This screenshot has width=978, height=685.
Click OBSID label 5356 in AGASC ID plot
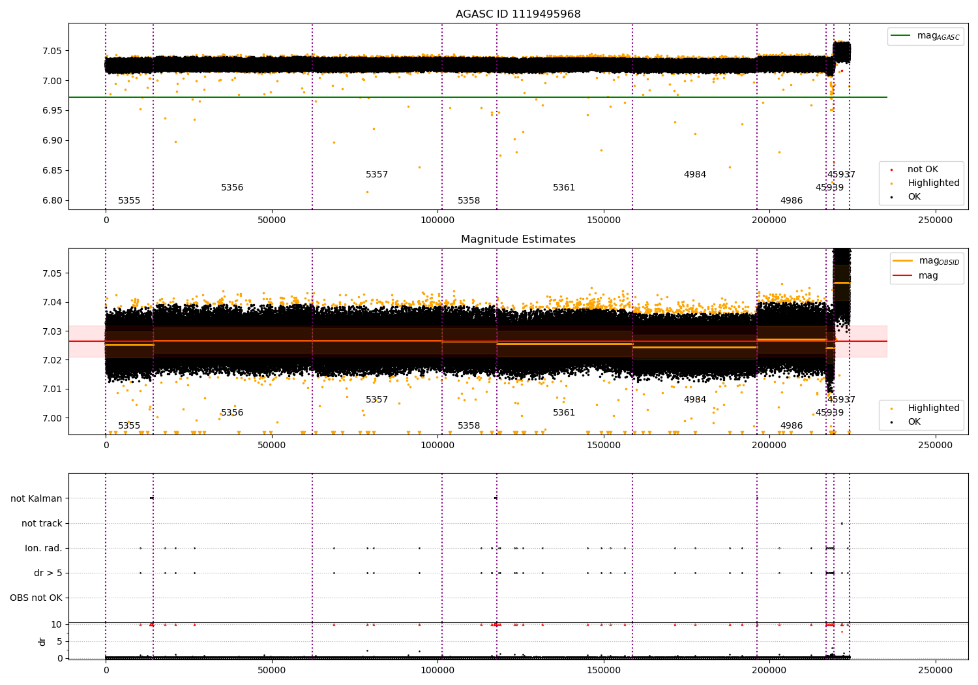(x=232, y=188)
